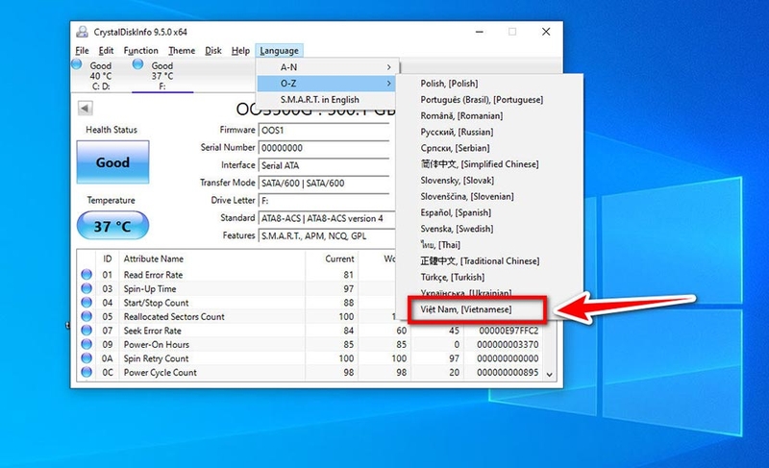Image resolution: width=769 pixels, height=468 pixels.
Task: Open the Theme menu
Action: [182, 51]
